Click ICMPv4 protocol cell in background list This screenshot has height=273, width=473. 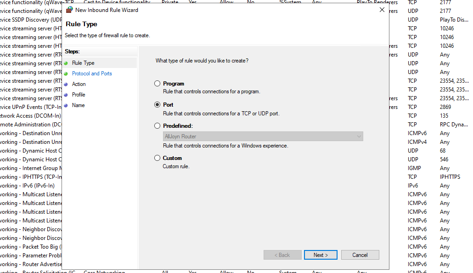[417, 142]
